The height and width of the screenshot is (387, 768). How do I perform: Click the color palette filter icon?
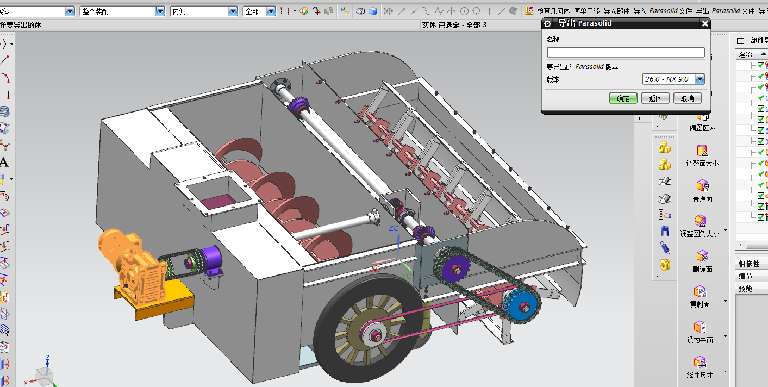pos(304,11)
